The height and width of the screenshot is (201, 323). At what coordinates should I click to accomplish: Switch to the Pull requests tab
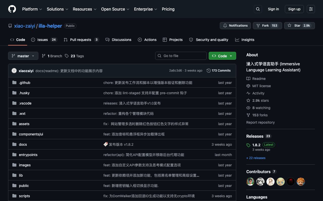[x=81, y=40]
